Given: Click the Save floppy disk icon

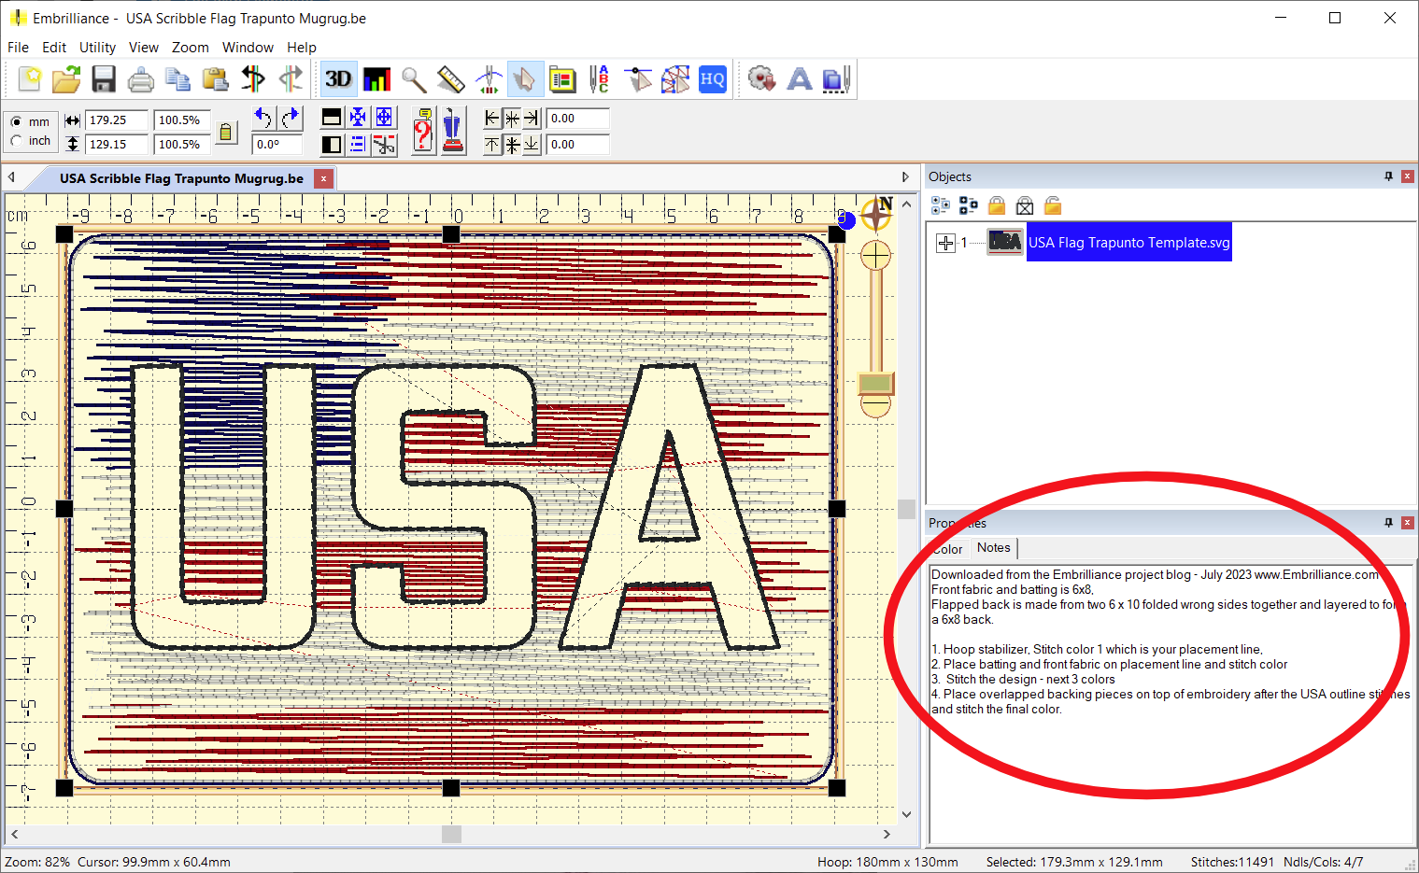Looking at the screenshot, I should click(104, 79).
